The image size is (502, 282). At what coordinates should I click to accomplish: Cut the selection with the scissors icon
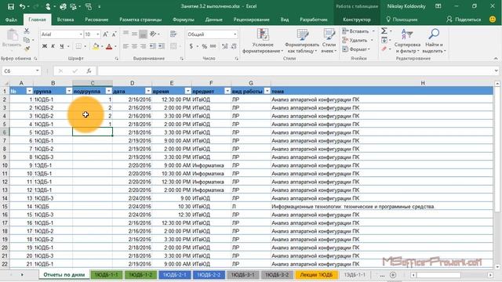coord(27,31)
